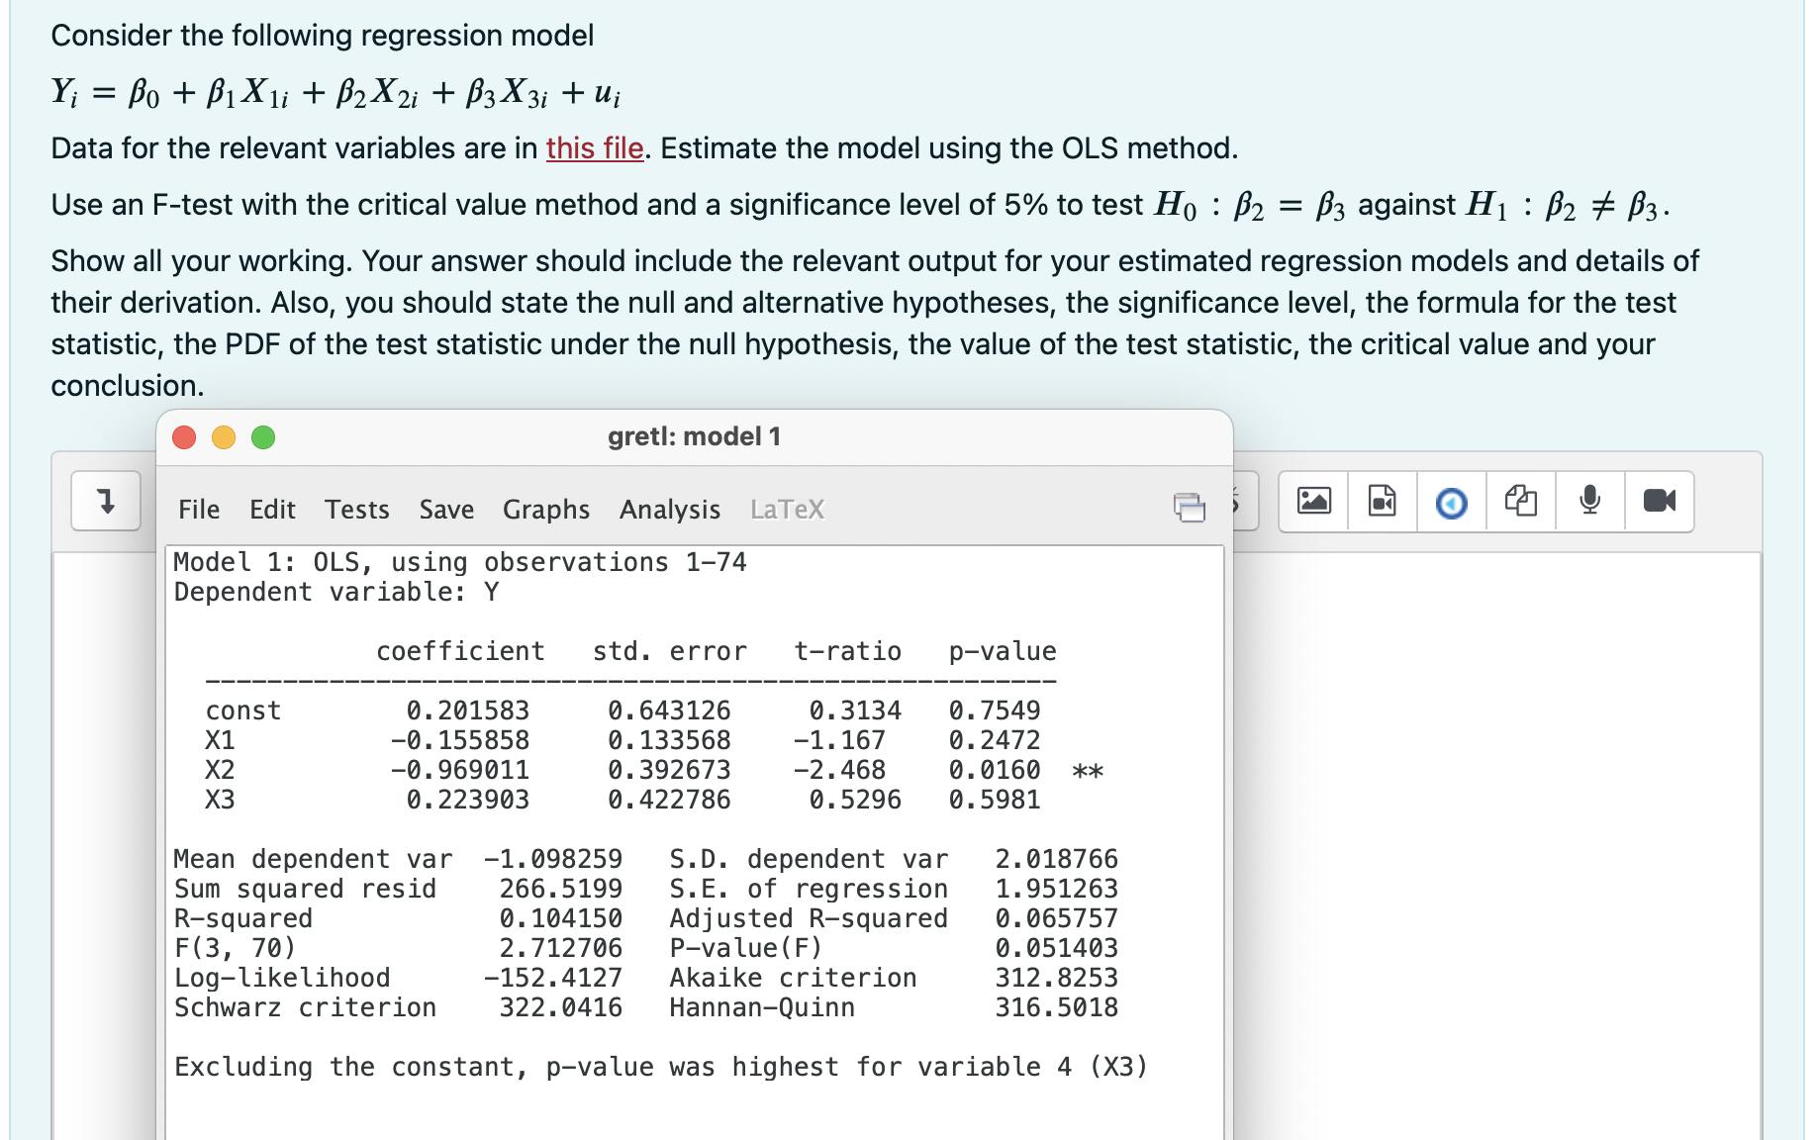Start voice input with the microphone icon
Viewport: 1819px width, 1140px height.
1590,501
